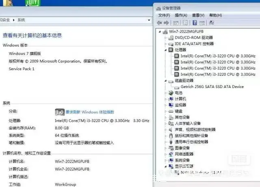Click the 计算机全名 value Win7-2022MGFUFB
Screen dimensions: 260x187
click(x=72, y=169)
